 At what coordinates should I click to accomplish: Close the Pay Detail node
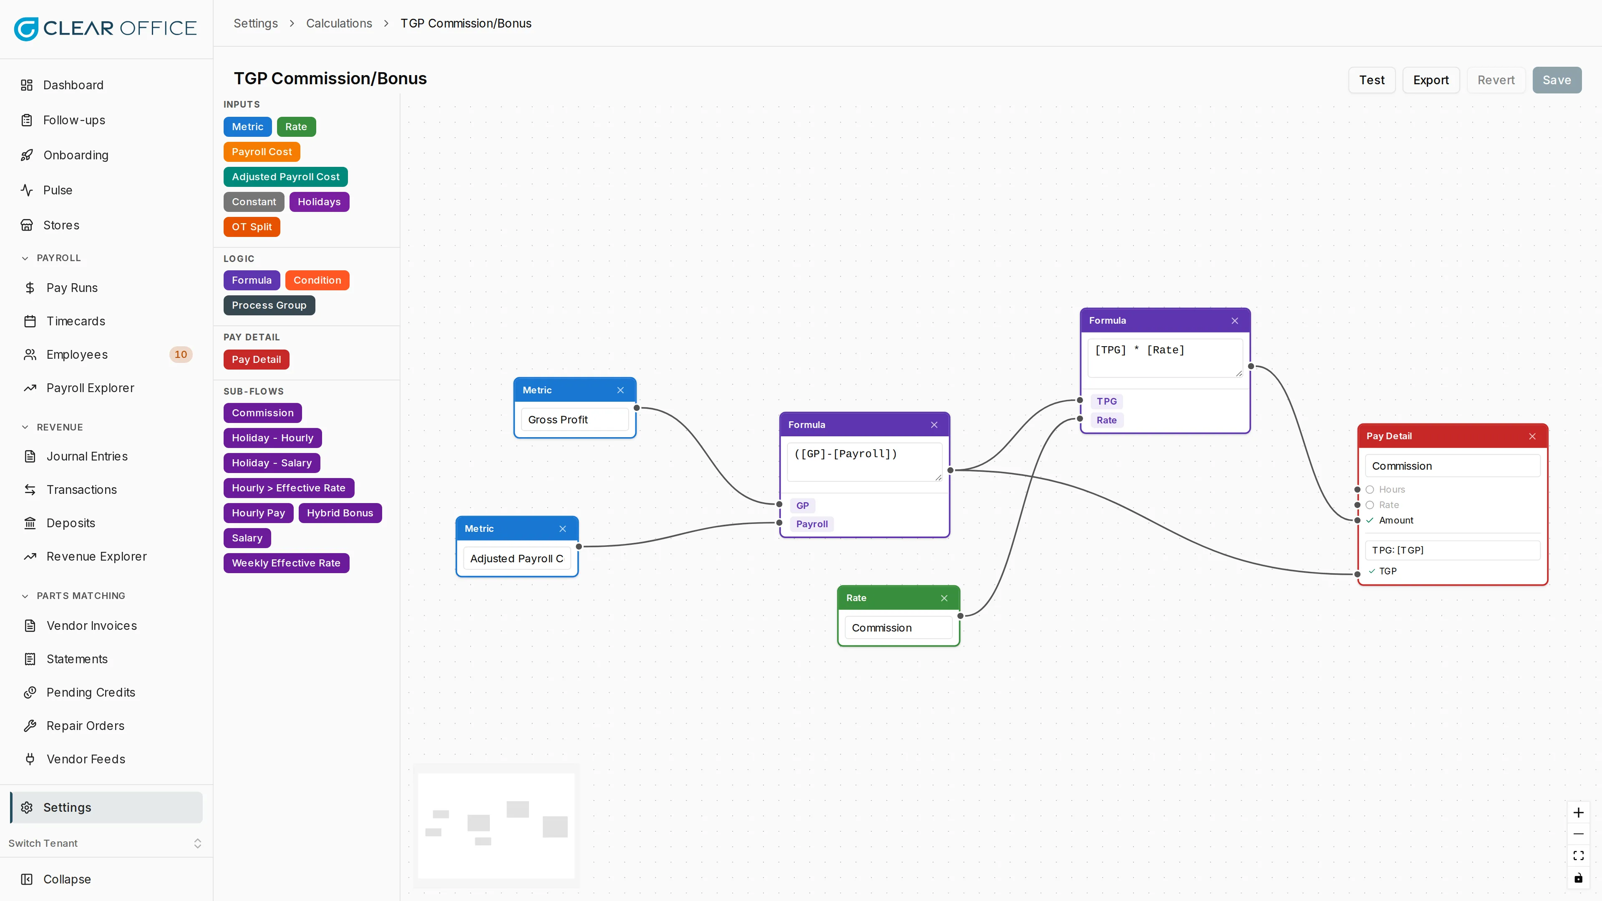tap(1532, 436)
